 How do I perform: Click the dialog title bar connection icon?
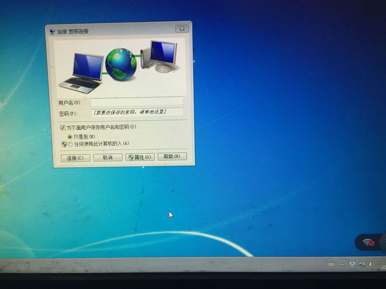[x=52, y=31]
